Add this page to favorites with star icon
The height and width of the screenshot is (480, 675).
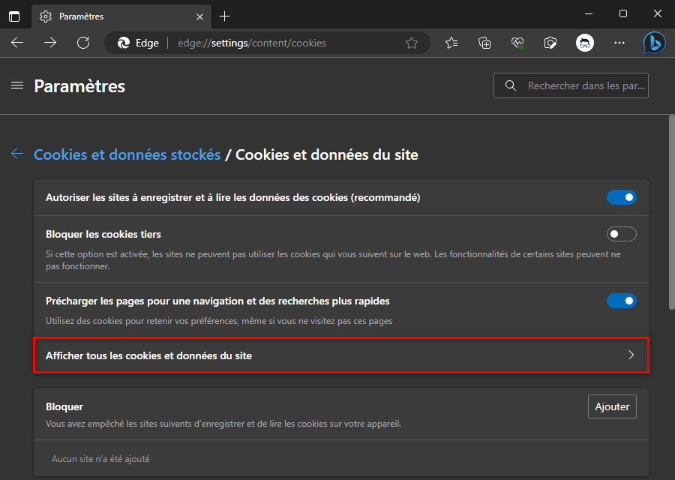click(412, 43)
